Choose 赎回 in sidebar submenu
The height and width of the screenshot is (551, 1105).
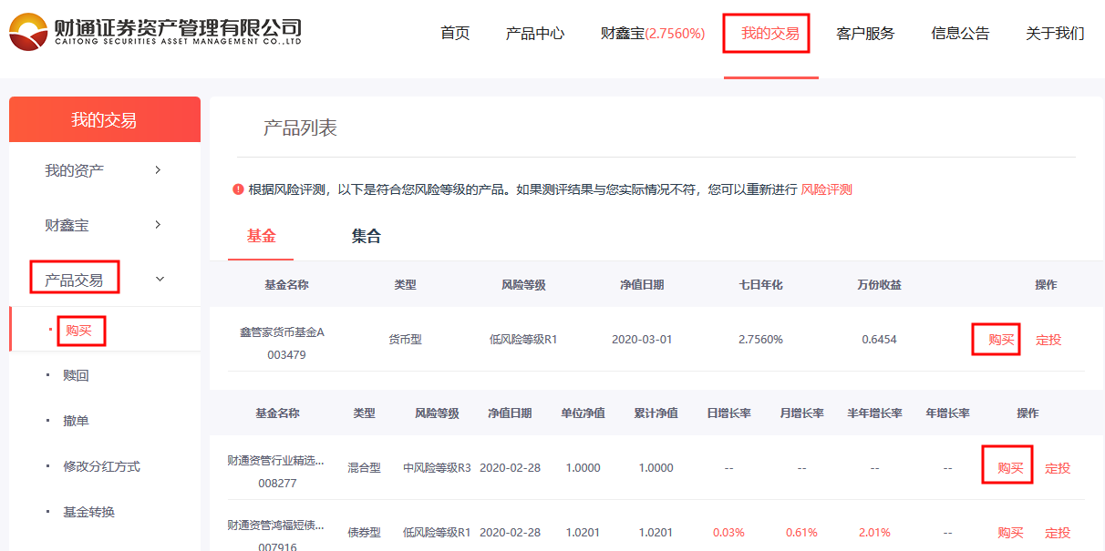coord(76,375)
